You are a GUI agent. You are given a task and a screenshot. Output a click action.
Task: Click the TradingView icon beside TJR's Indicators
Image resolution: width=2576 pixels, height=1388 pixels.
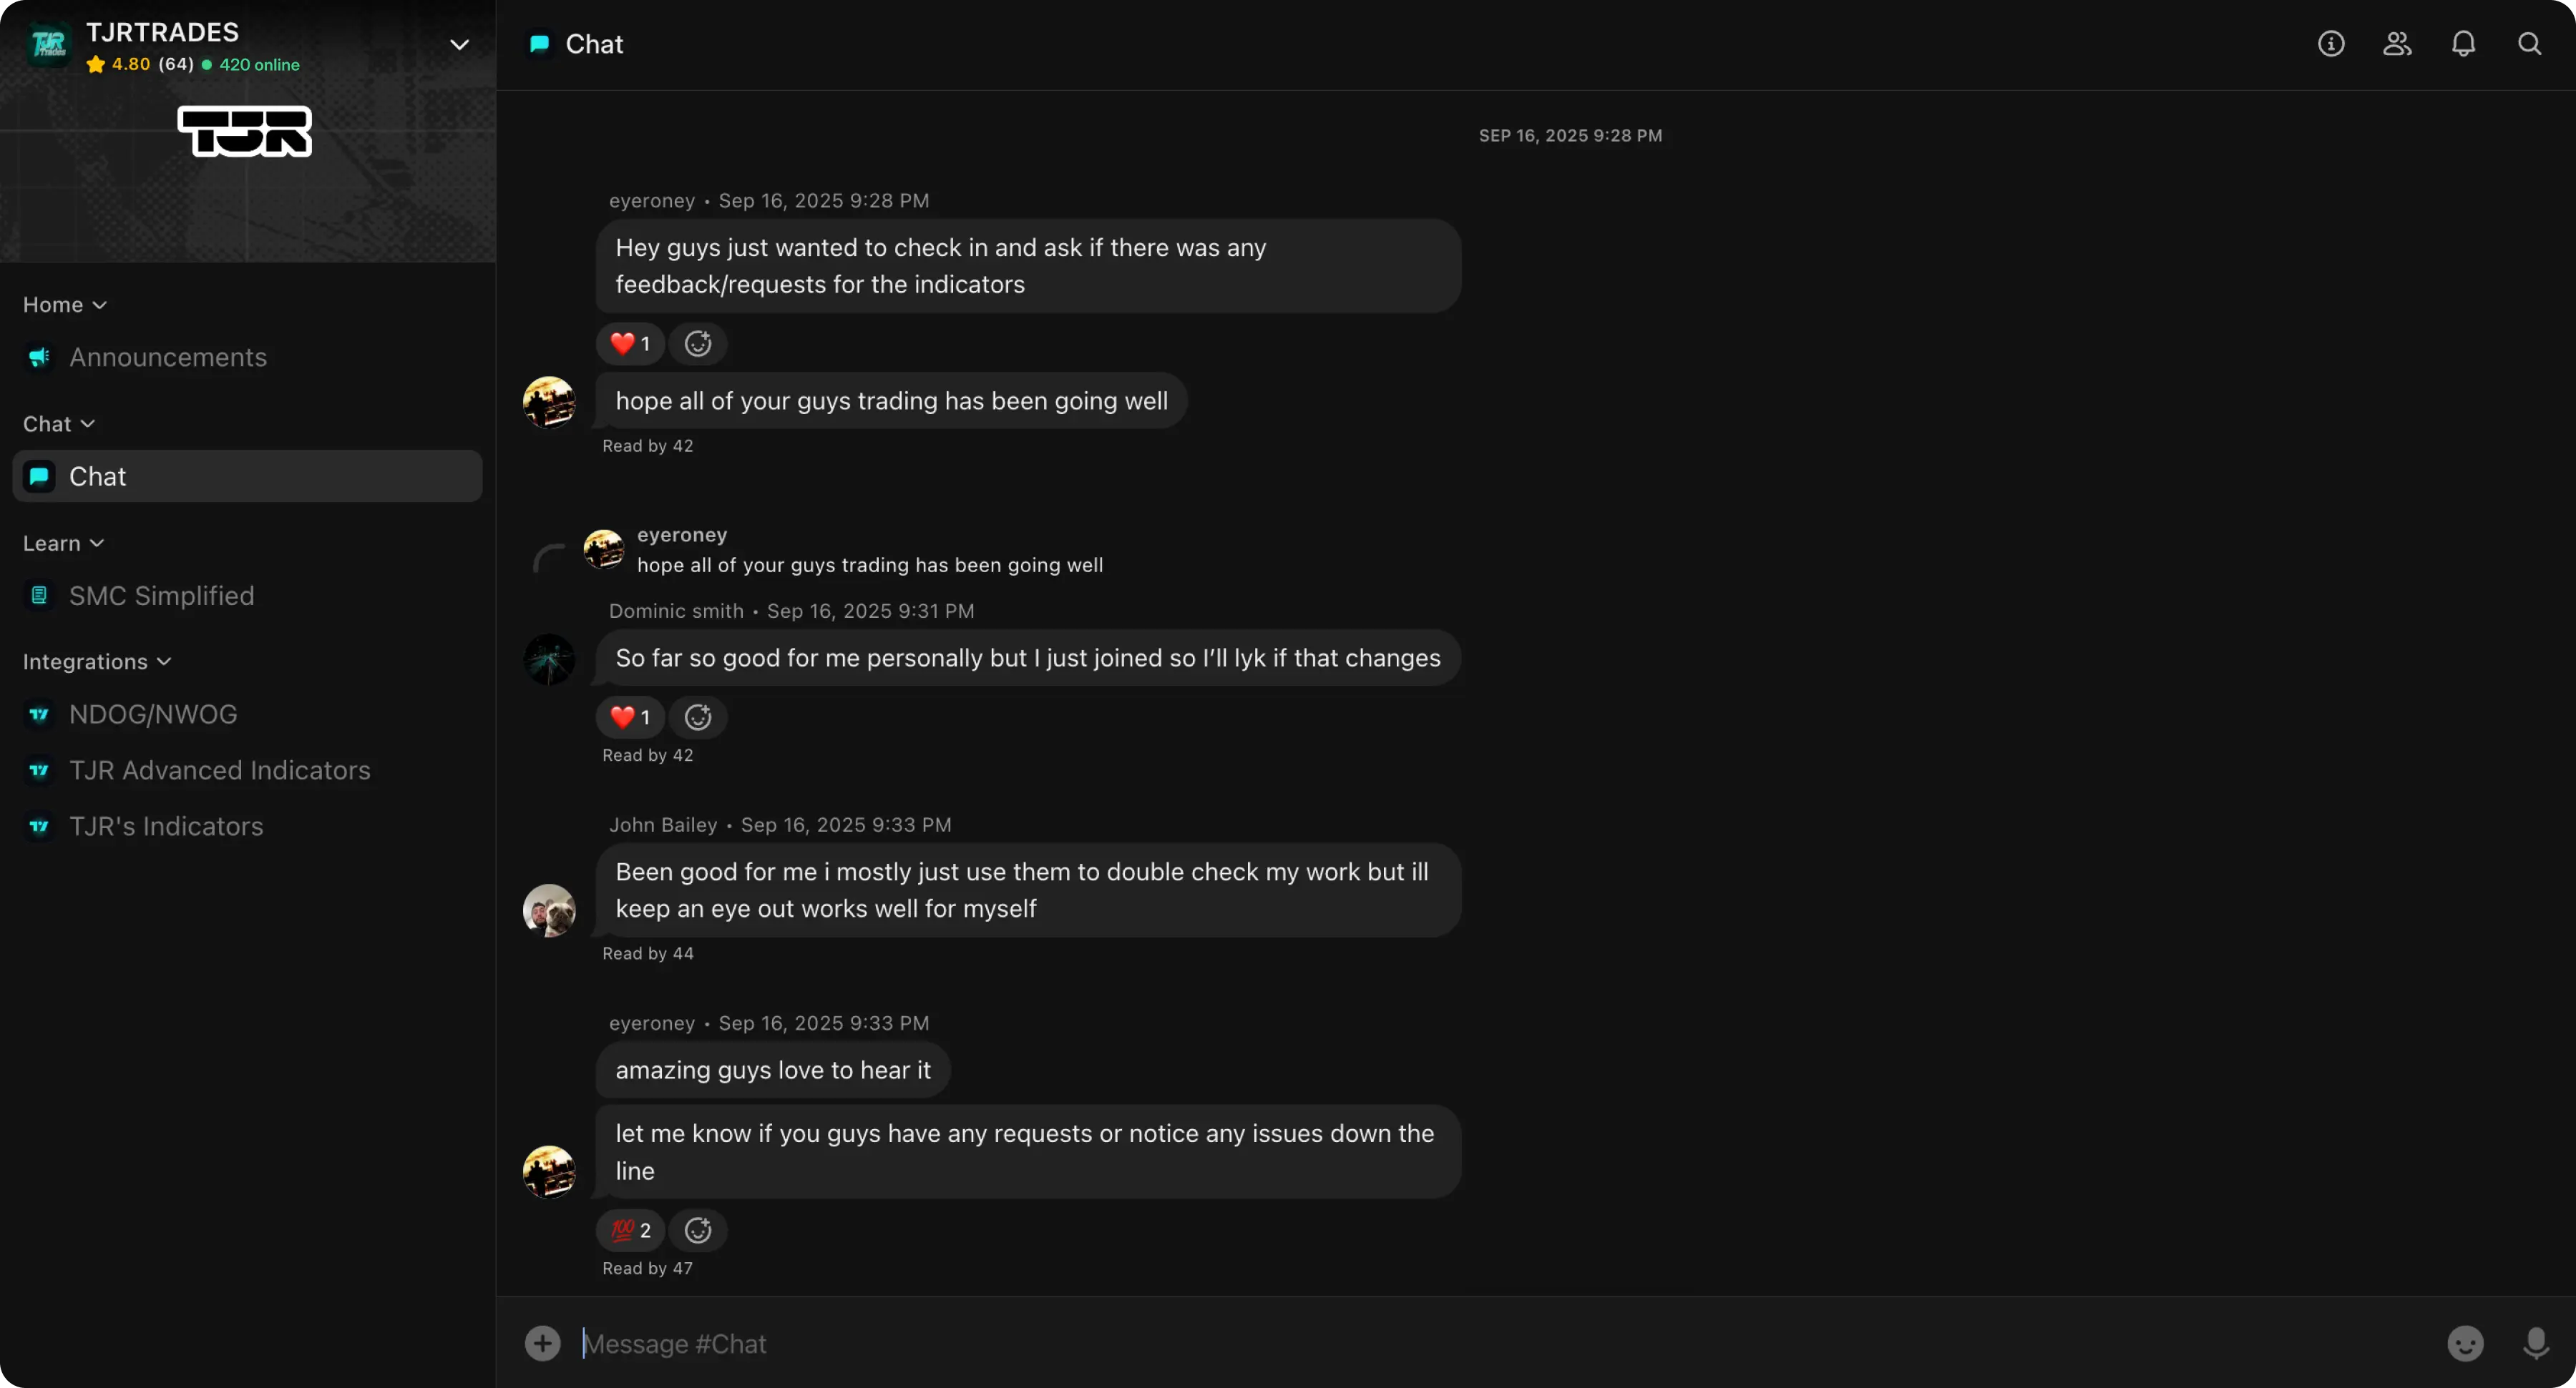pyautogui.click(x=38, y=827)
